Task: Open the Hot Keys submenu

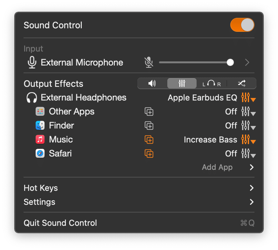Action: pos(139,188)
